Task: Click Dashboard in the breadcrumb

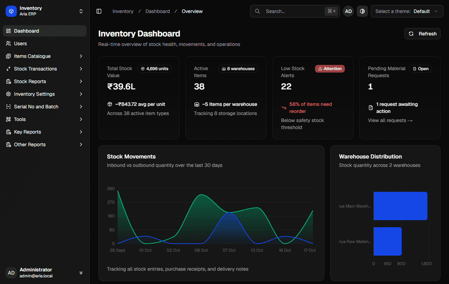Action: (158, 11)
